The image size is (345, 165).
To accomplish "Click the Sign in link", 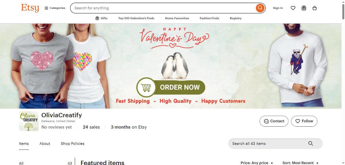I will pyautogui.click(x=278, y=8).
